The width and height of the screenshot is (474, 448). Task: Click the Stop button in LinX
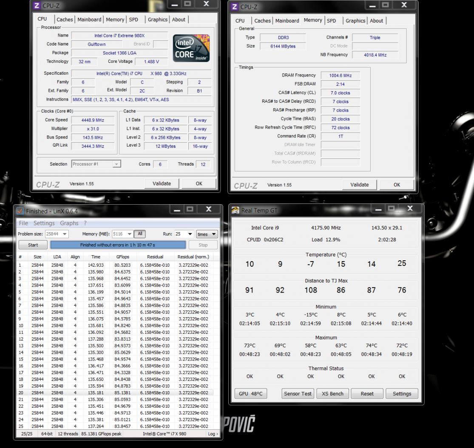[x=203, y=245]
